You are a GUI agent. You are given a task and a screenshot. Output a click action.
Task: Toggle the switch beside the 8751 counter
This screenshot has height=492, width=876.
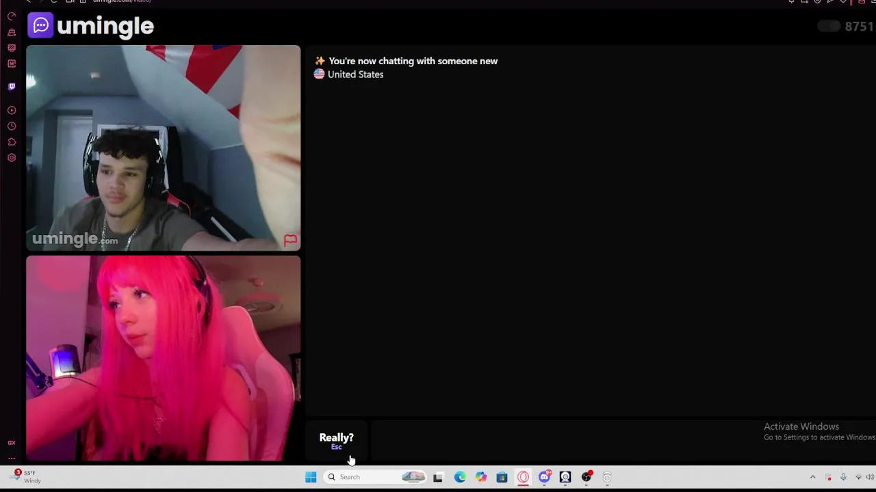pyautogui.click(x=829, y=27)
